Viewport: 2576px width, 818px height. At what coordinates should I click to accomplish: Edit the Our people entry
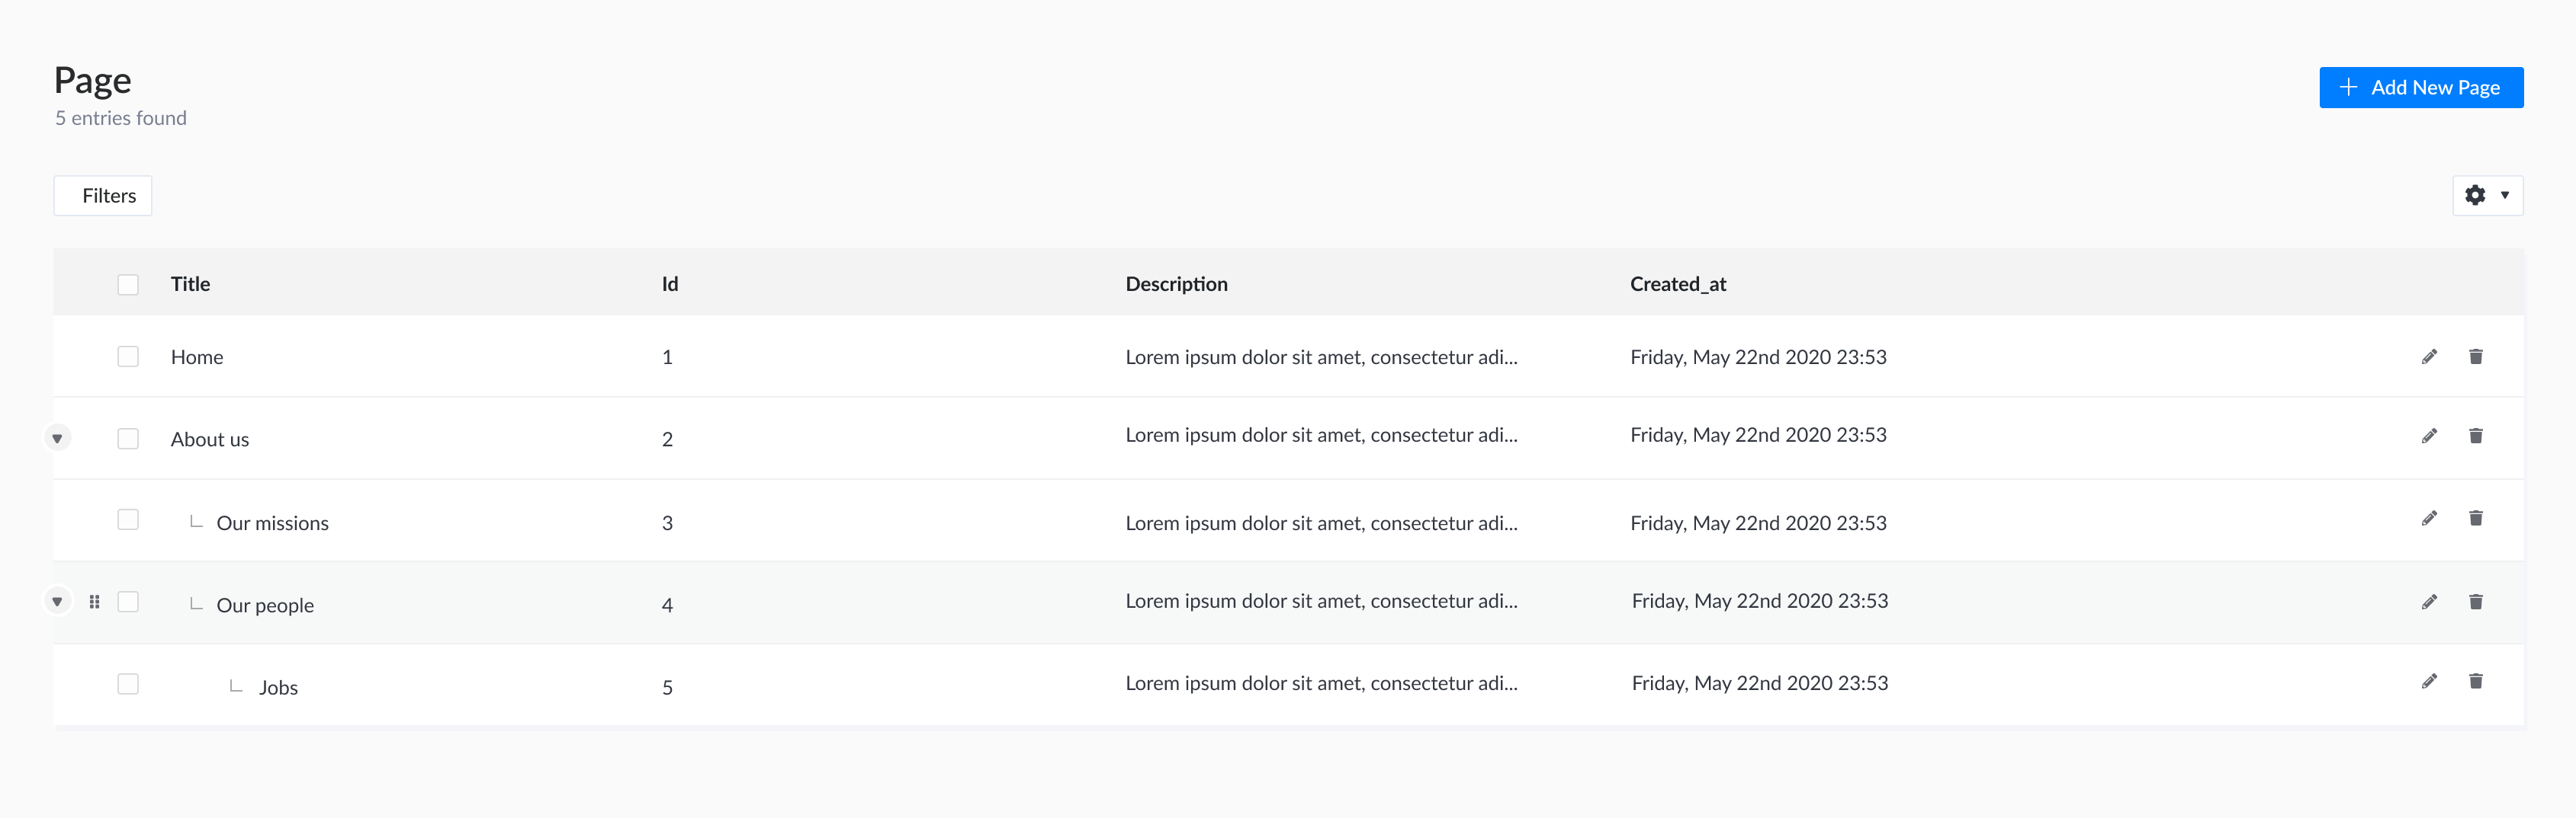2429,601
